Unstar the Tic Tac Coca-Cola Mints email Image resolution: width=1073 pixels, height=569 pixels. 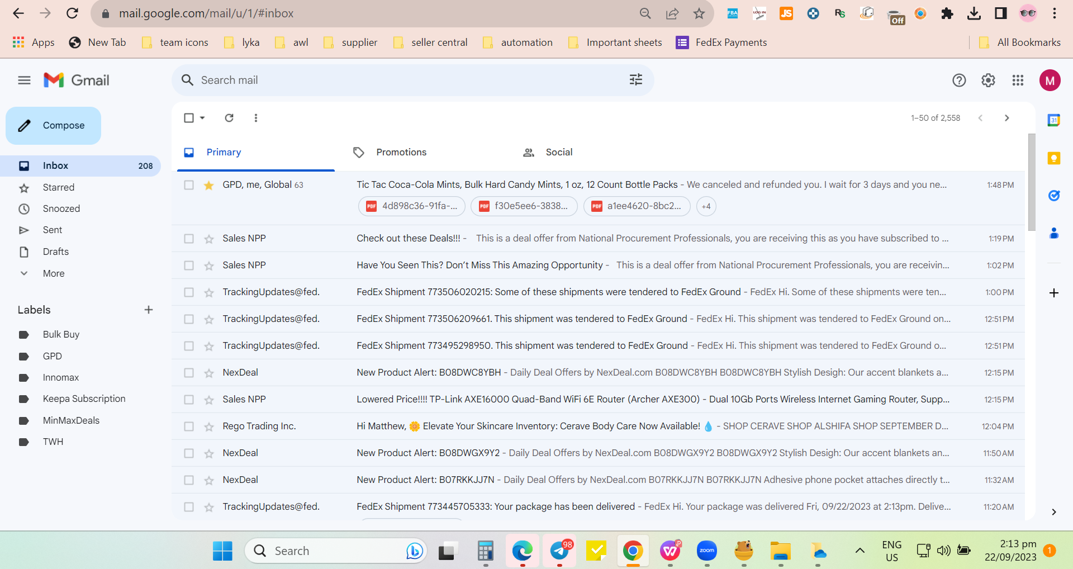coord(209,185)
